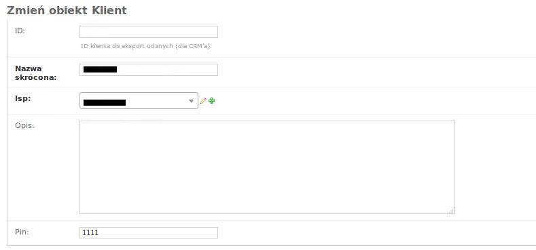Click the pencil edit icon beside Isp
This screenshot has width=536, height=250.
[203, 101]
